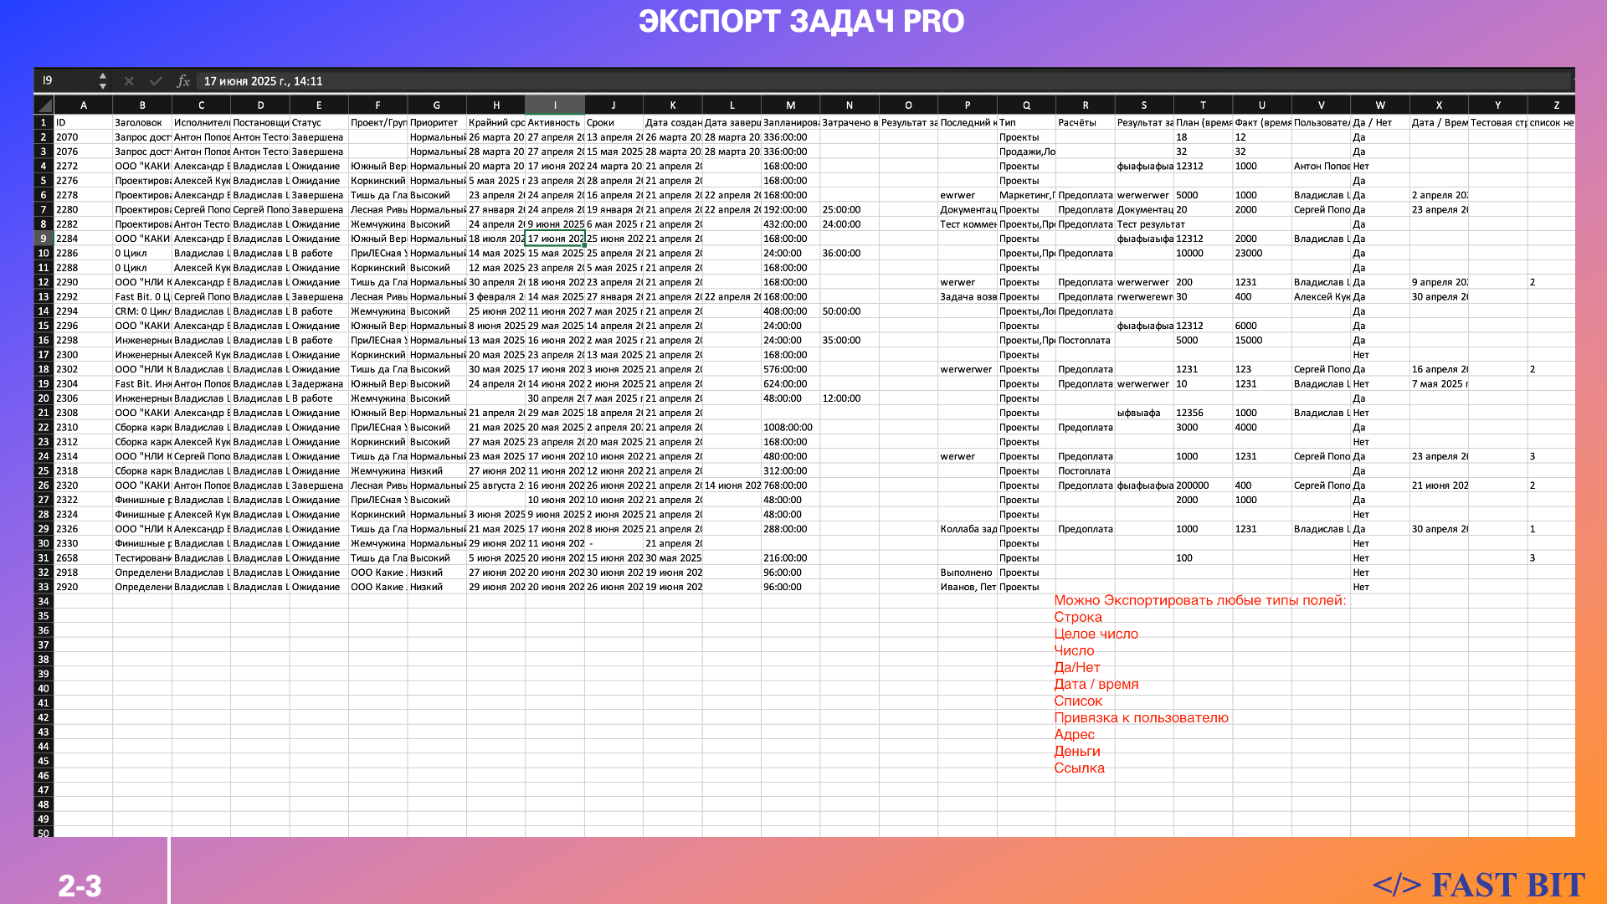Click the 200000 plan value cell
The height and width of the screenshot is (904, 1607).
pyautogui.click(x=1203, y=485)
